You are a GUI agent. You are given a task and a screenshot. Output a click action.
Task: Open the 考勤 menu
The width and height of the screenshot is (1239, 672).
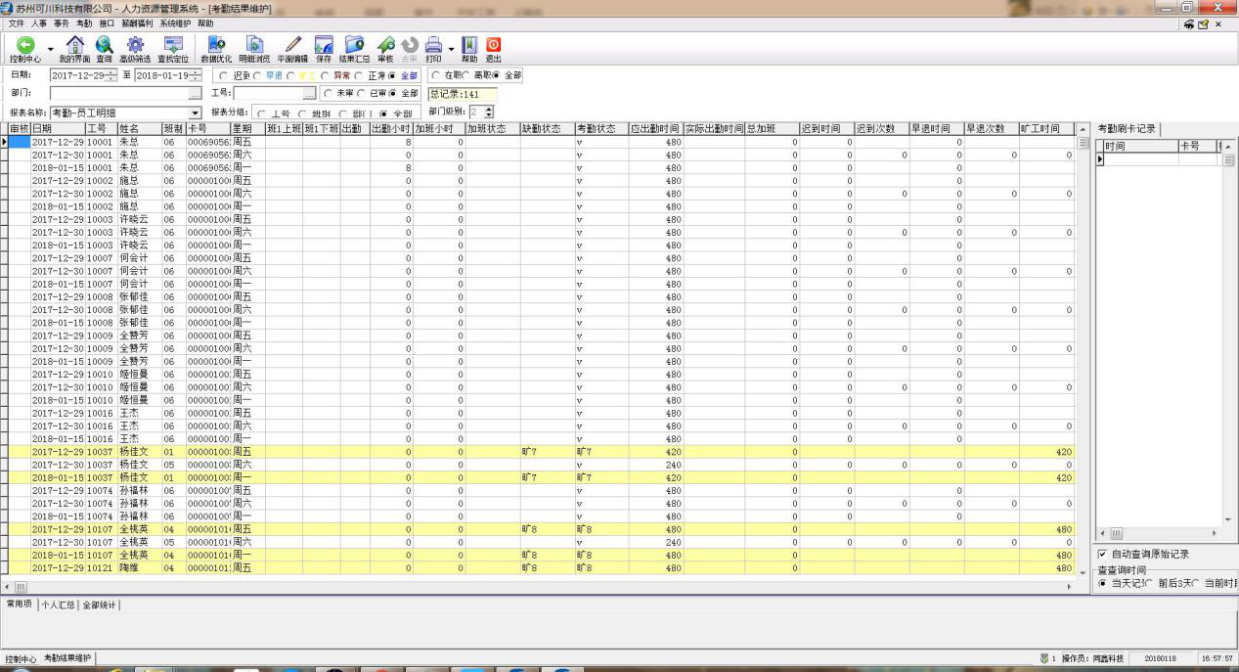click(84, 22)
